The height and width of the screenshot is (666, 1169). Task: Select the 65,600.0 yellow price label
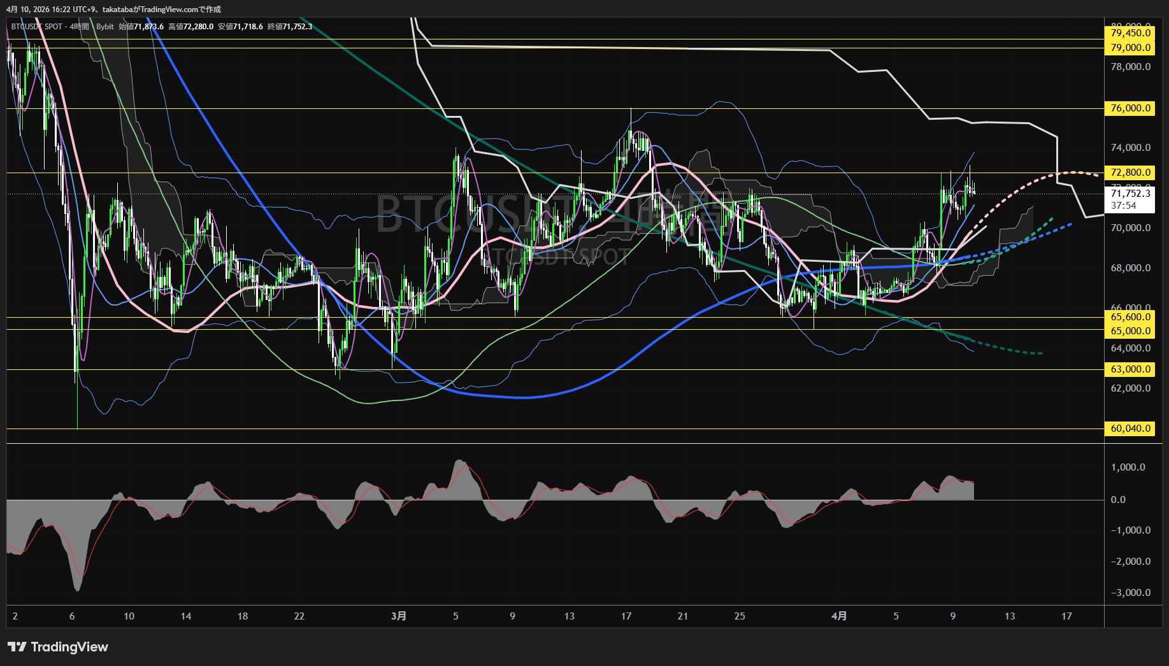(x=1130, y=317)
